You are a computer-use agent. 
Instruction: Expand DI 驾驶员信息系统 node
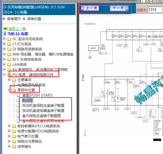tap(4, 49)
